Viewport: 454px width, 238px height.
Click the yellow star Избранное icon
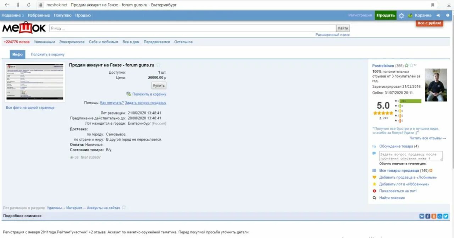tap(374, 184)
